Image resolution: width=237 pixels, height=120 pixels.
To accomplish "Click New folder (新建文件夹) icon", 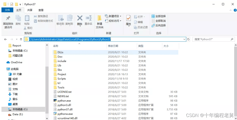I will [99, 18].
